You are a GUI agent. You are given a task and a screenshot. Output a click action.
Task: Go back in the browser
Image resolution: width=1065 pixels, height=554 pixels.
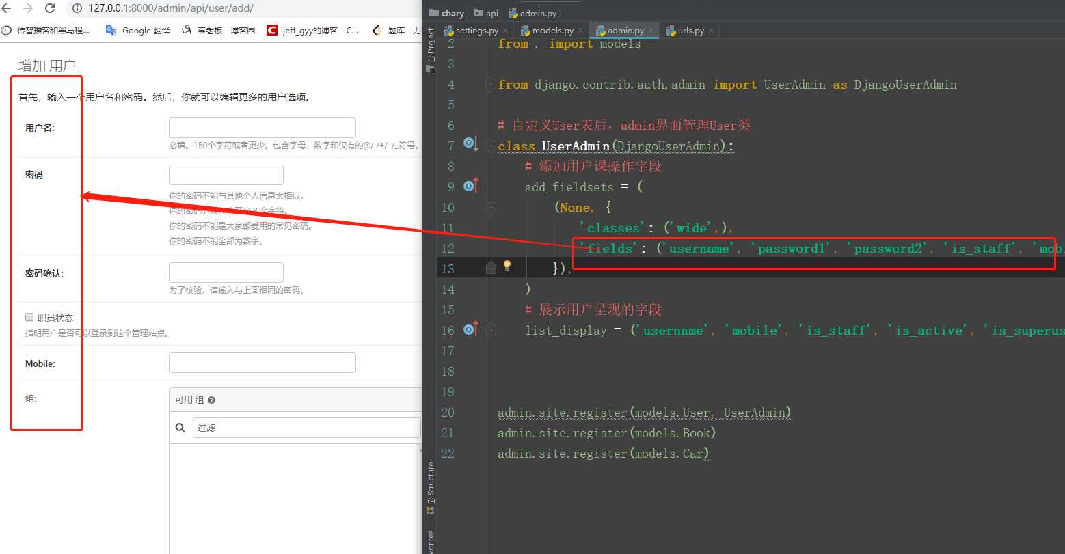7,8
